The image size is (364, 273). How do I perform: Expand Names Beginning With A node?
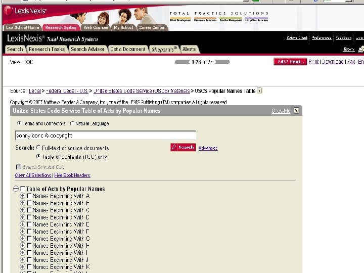point(23,196)
